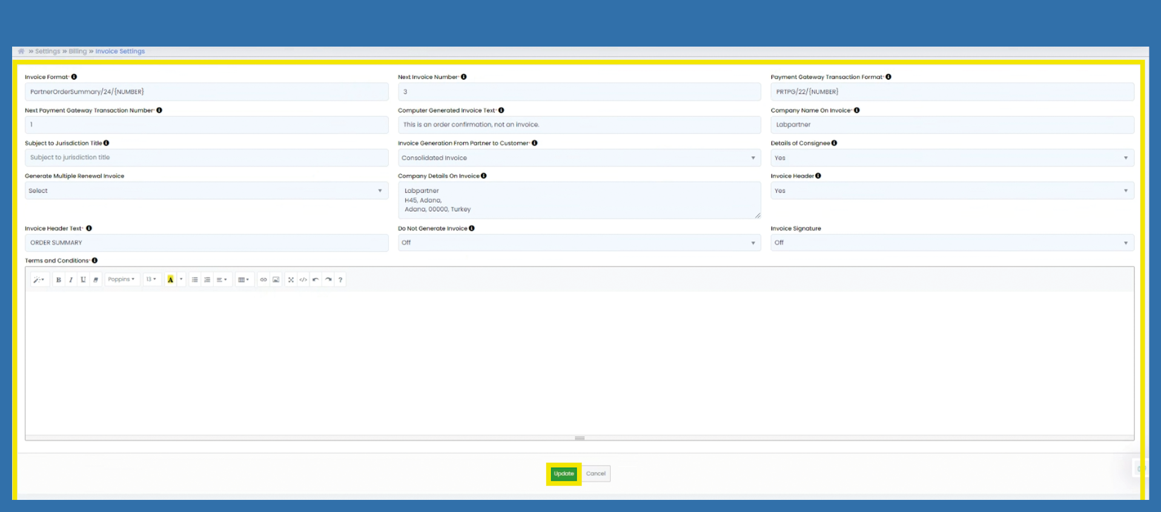Viewport: 1161px width, 512px height.
Task: Toggle bold formatting in editor
Action: point(59,280)
